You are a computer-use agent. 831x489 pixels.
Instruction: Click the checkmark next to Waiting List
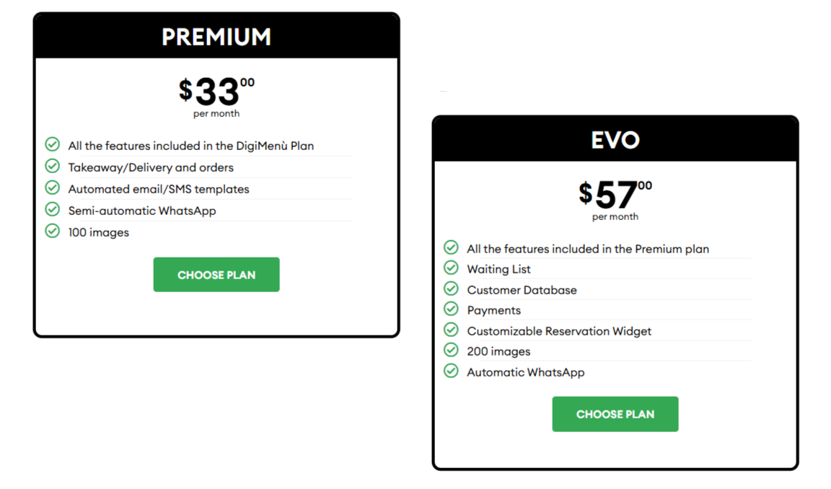(451, 269)
